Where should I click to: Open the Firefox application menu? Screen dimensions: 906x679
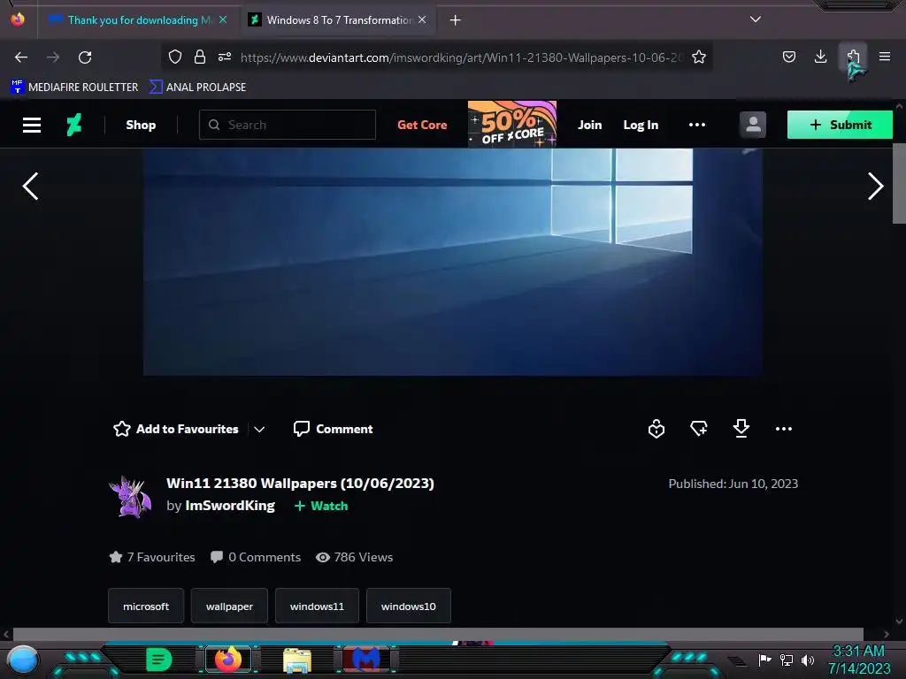(x=885, y=57)
